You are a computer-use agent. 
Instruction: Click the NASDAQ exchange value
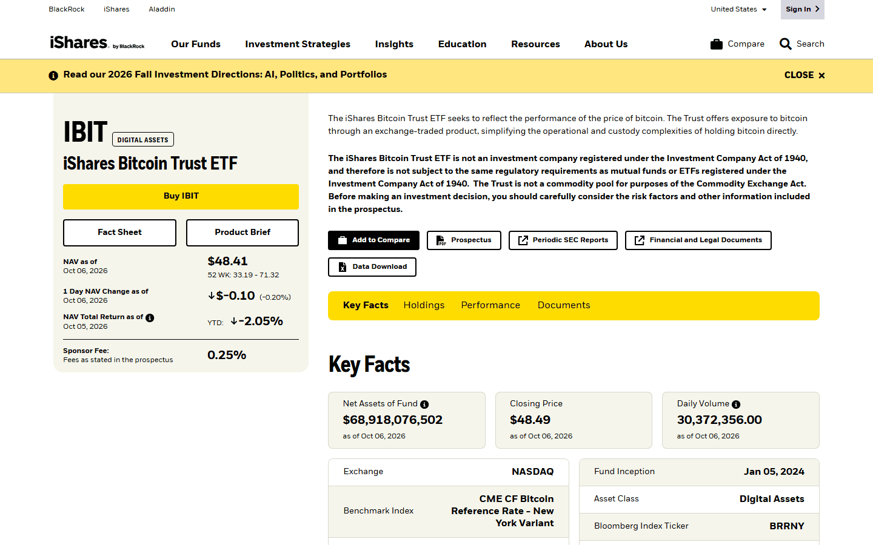point(533,472)
